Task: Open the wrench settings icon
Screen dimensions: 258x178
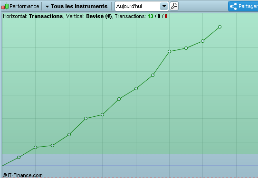Action: click(174, 6)
